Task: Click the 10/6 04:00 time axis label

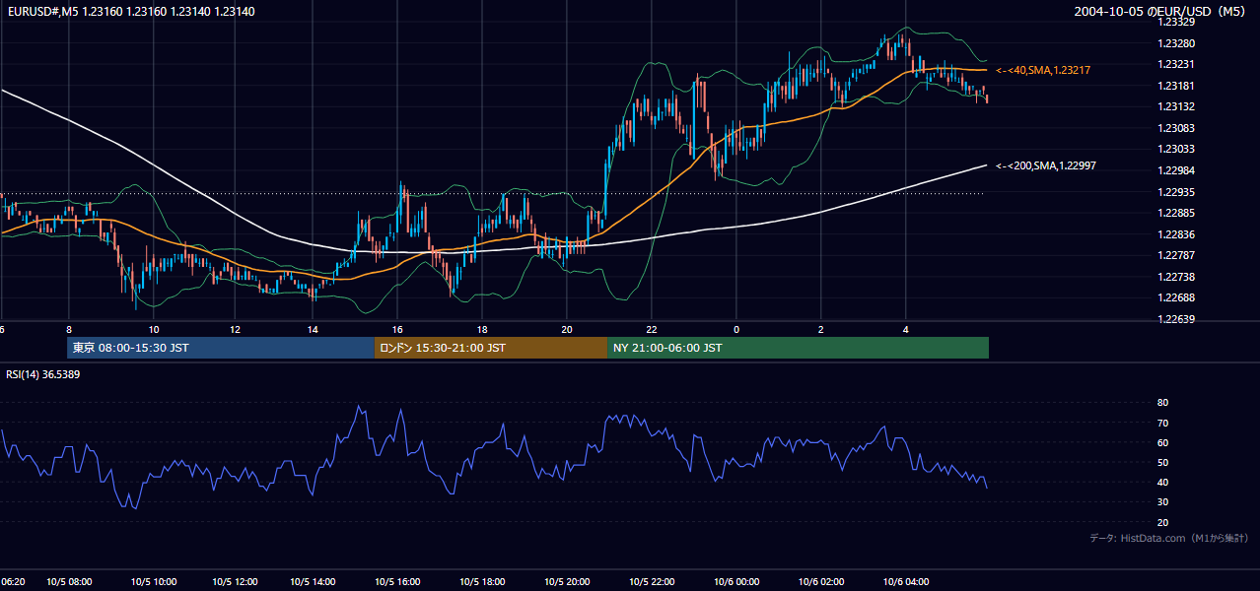Action: tap(906, 582)
